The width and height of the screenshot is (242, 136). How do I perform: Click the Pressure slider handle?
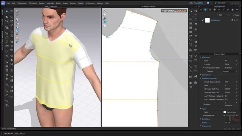231,106
